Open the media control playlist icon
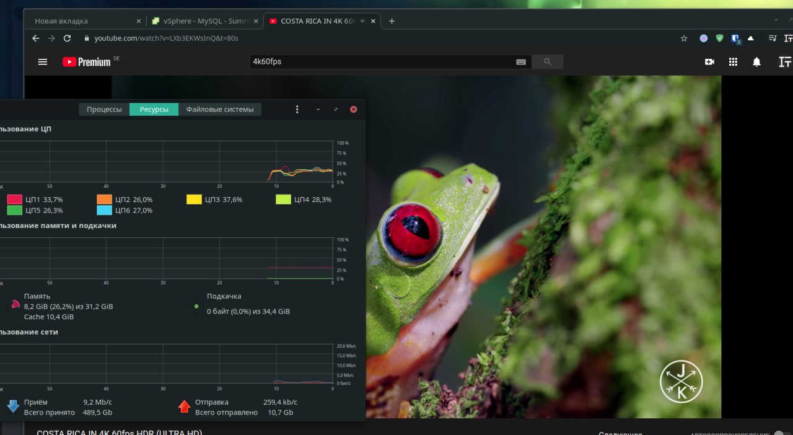 point(772,38)
